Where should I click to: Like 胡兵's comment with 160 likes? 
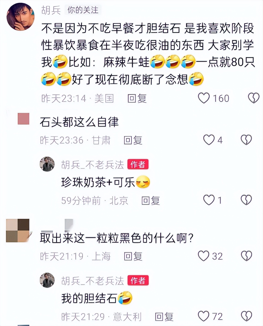point(204,98)
